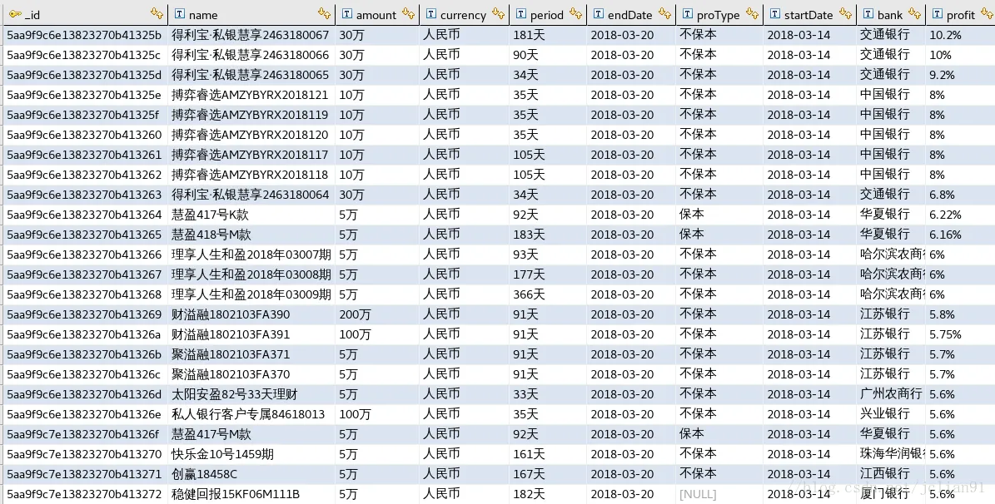This screenshot has width=995, height=504.
Task: Click the row named 太阳安盈82号33天理财
Action: 243,394
